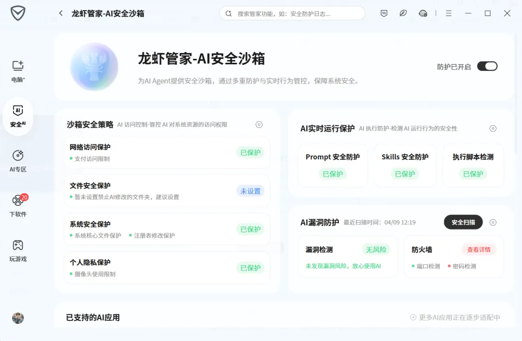Click the search magnifier icon
Image resolution: width=522 pixels, height=341 pixels.
228,14
